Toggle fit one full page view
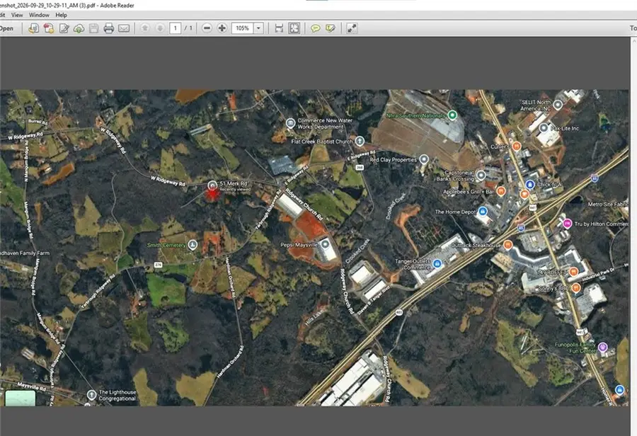This screenshot has width=637, height=436. click(294, 28)
